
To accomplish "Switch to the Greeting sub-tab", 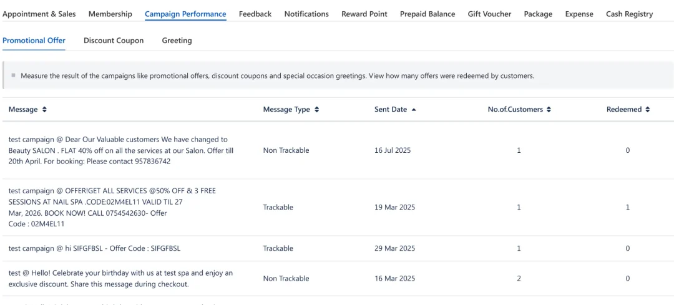I will click(x=177, y=41).
